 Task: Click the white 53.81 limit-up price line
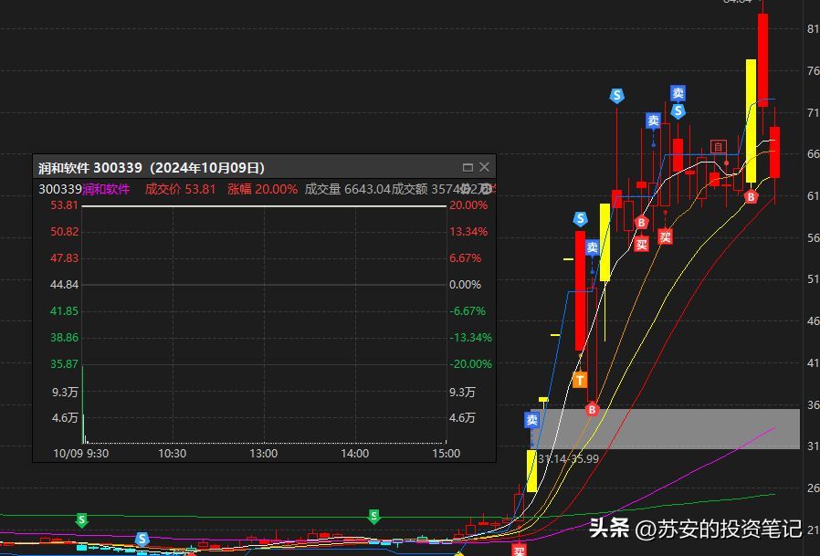[x=265, y=206]
